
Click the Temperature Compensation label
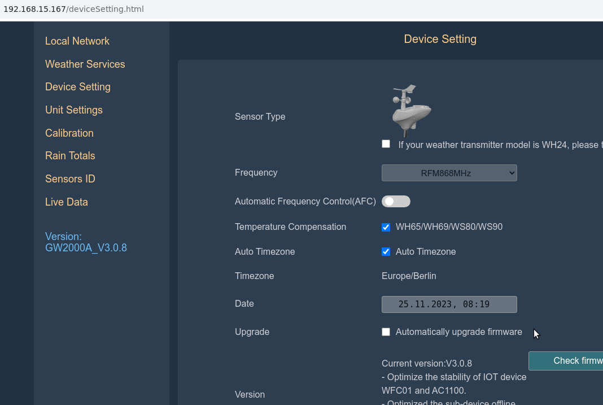point(290,227)
